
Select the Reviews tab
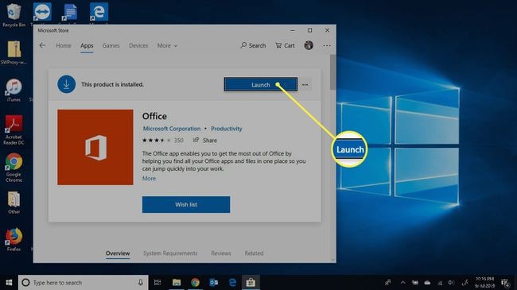point(221,253)
